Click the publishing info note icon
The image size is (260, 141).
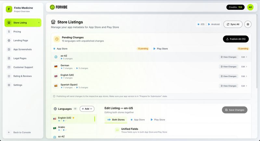pos(54,96)
